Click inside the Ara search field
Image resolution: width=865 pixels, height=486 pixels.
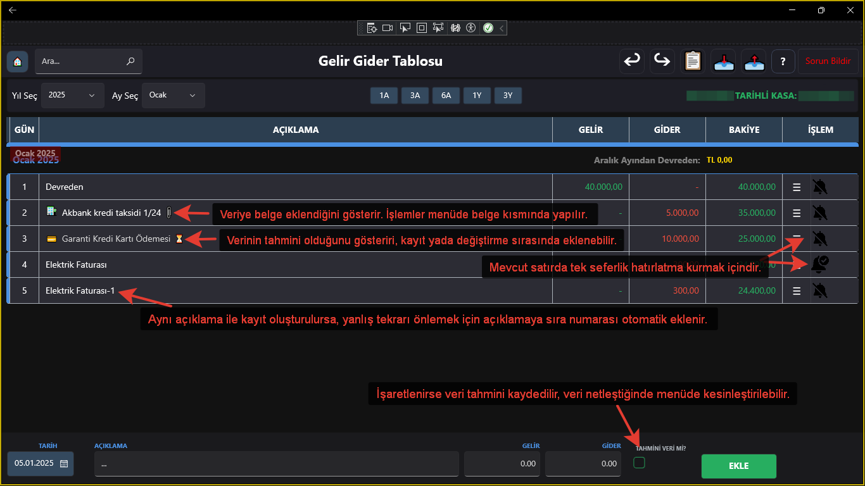(x=82, y=61)
